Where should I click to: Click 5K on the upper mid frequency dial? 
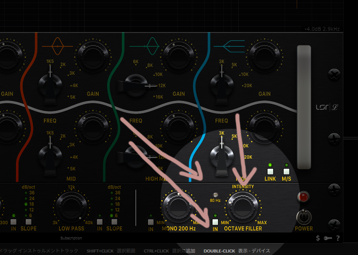(73, 97)
